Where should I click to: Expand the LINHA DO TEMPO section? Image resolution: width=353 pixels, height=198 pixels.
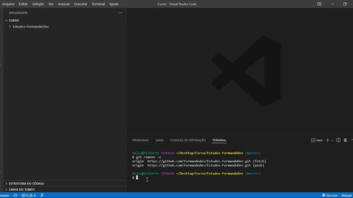click(6, 189)
